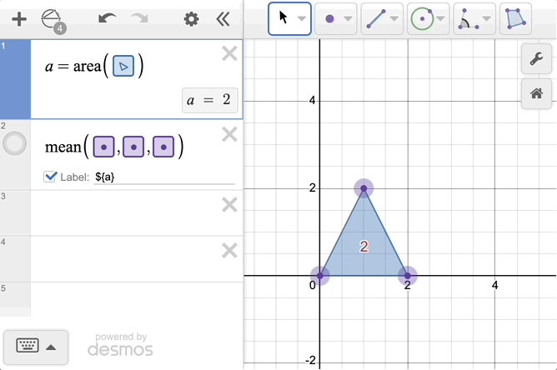Viewport: 557px width, 370px height.
Task: Expand the point tool dropdown
Action: (x=348, y=18)
